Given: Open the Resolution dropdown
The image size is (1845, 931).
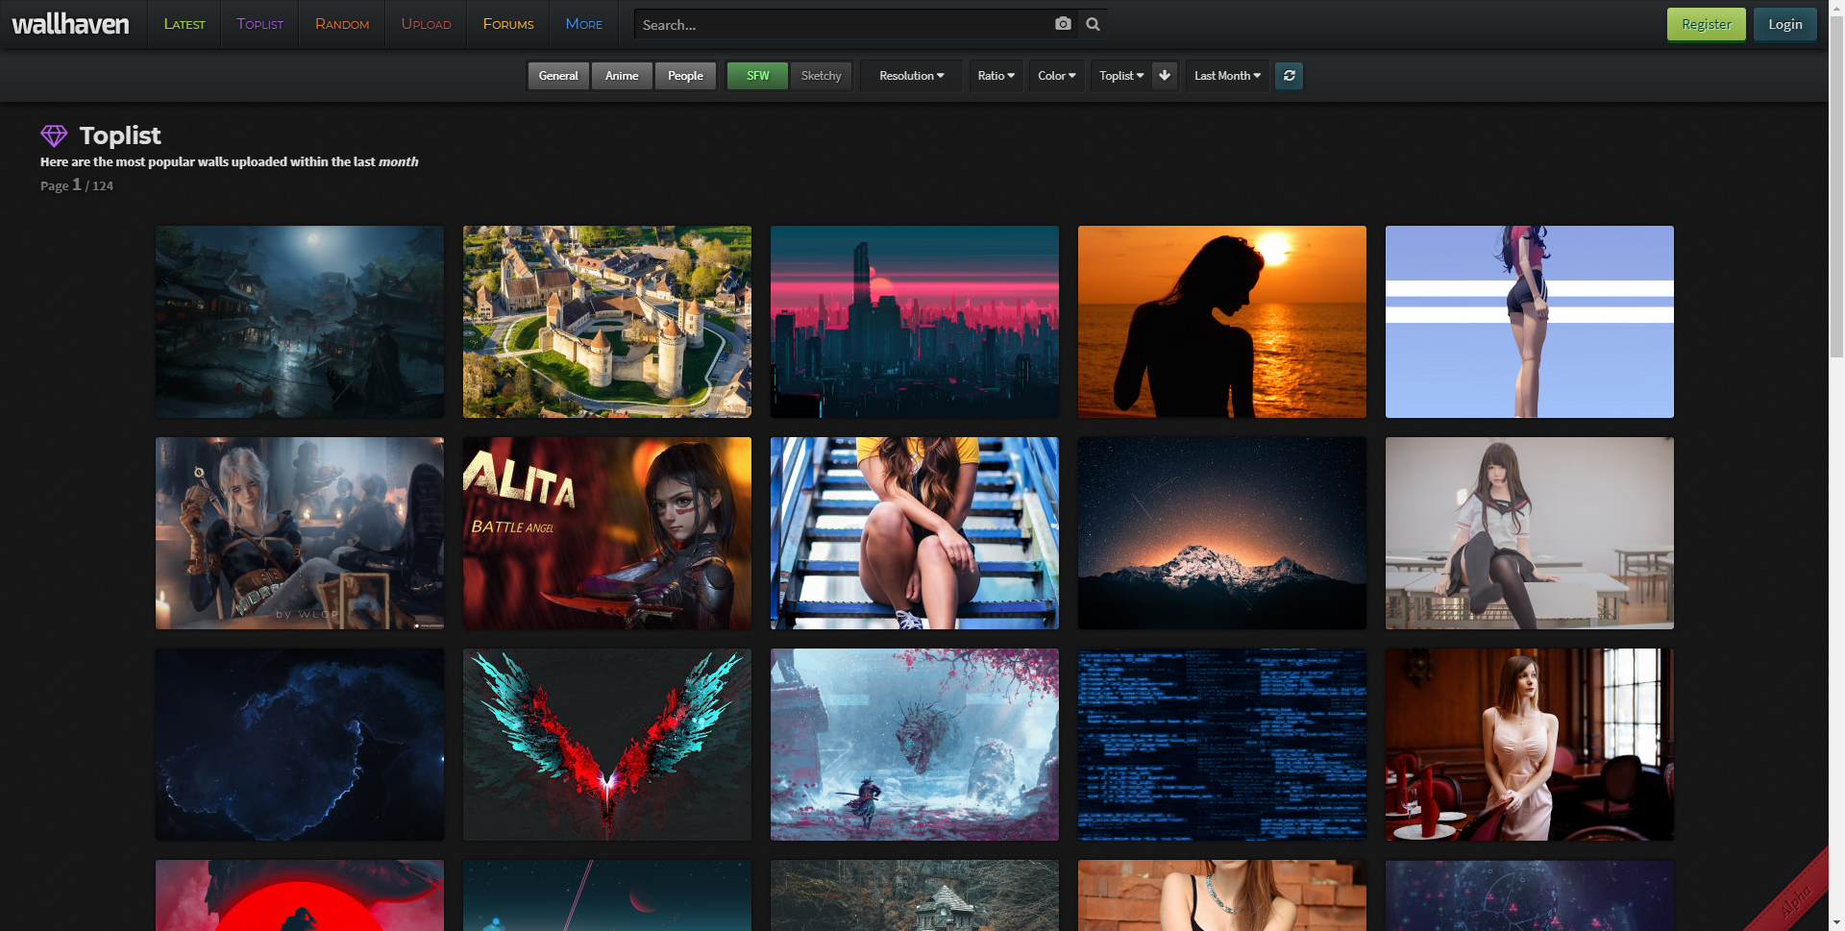Looking at the screenshot, I should (x=911, y=76).
